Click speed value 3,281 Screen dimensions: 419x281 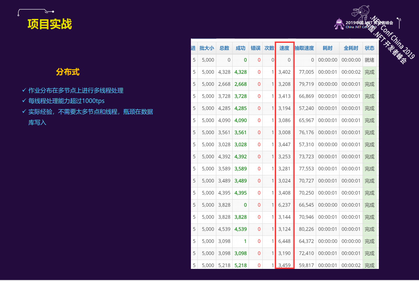pos(284,169)
